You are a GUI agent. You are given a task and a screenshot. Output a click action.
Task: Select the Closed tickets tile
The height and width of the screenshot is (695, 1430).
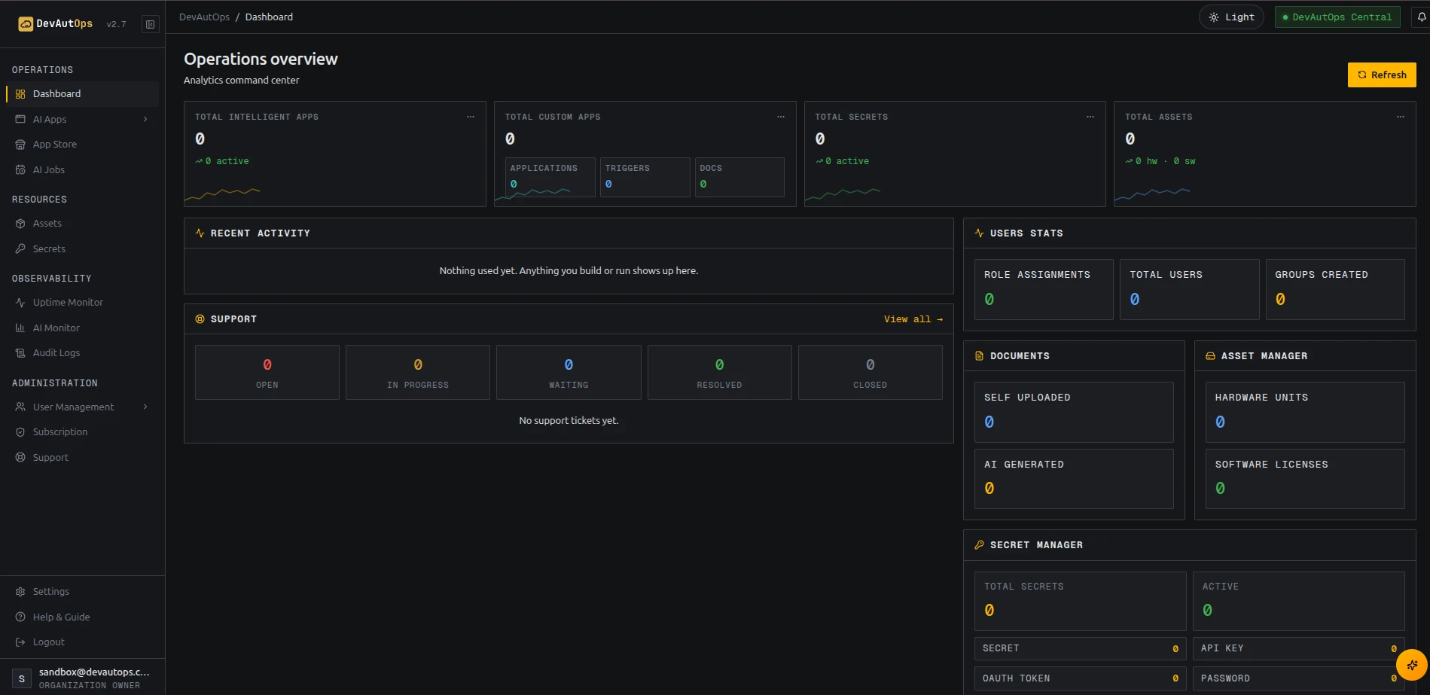pyautogui.click(x=871, y=373)
